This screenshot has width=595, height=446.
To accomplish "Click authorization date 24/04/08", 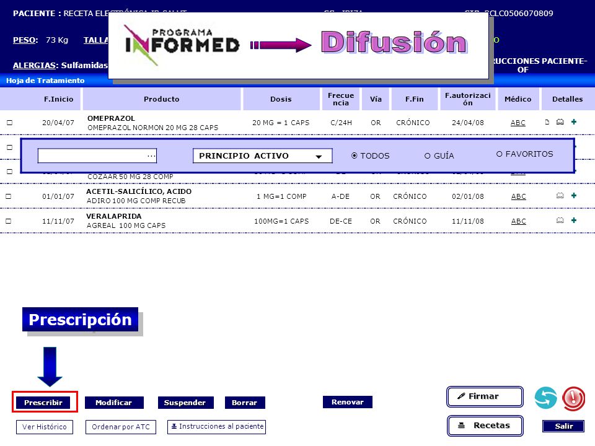I will [468, 123].
